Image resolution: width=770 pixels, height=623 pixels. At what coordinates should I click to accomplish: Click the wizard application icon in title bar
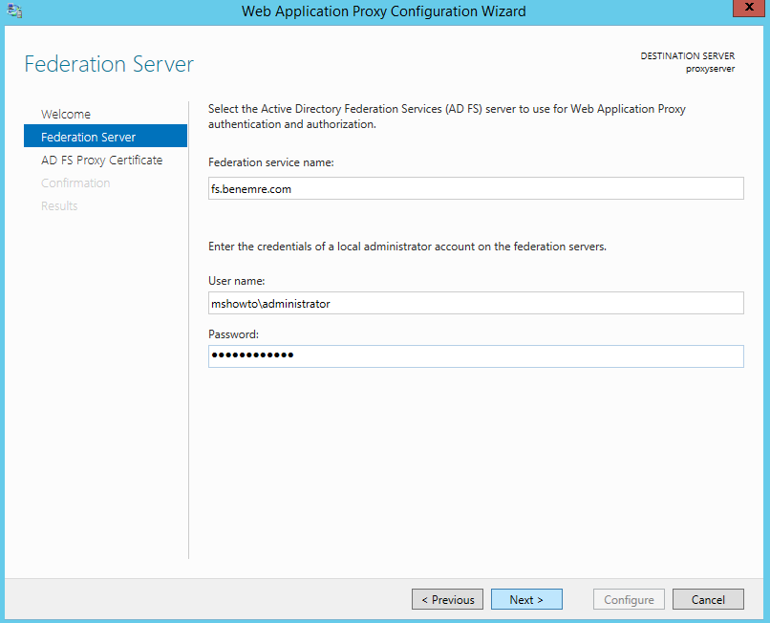point(14,11)
